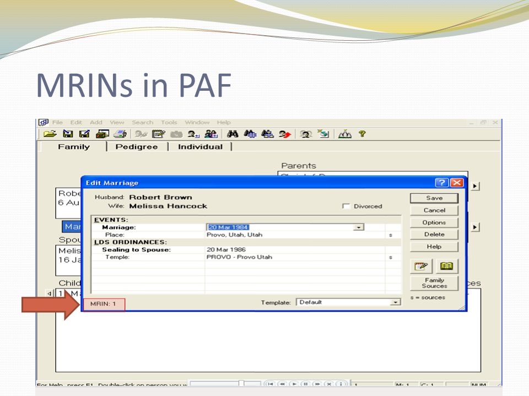This screenshot has width=529, height=396.
Task: Click the husband name Robert Brown
Action: pos(160,197)
